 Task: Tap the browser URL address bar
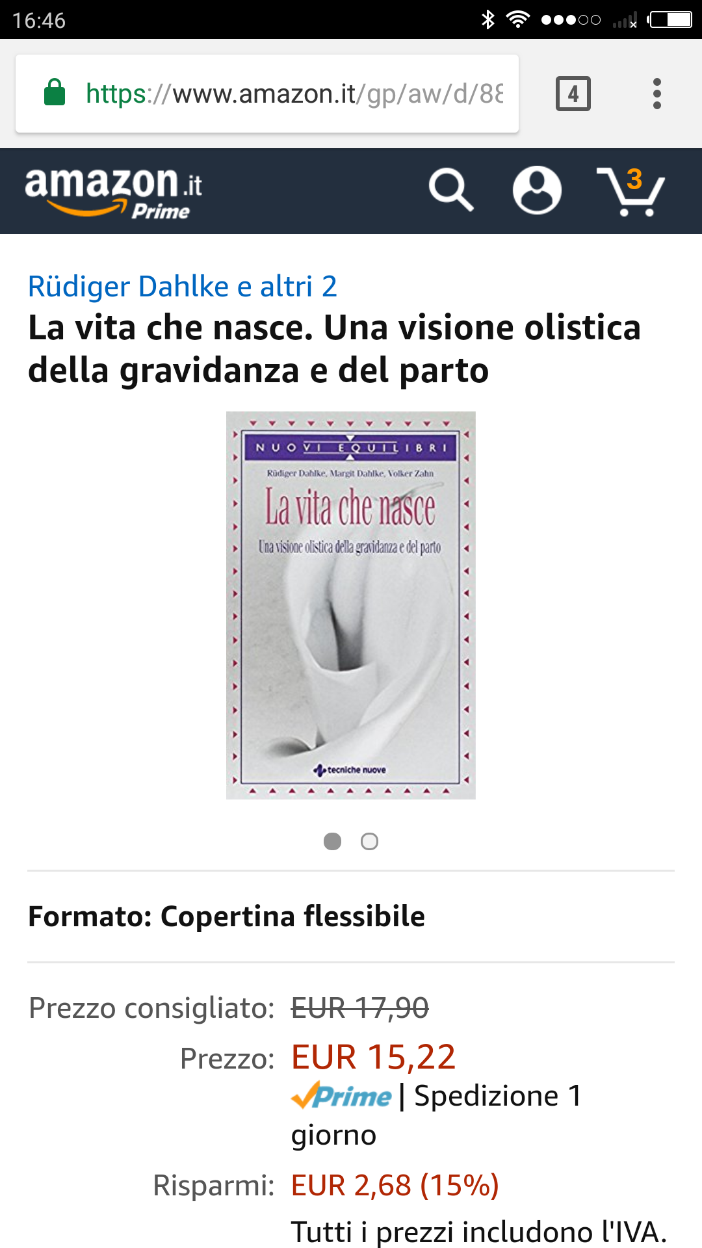click(x=267, y=94)
